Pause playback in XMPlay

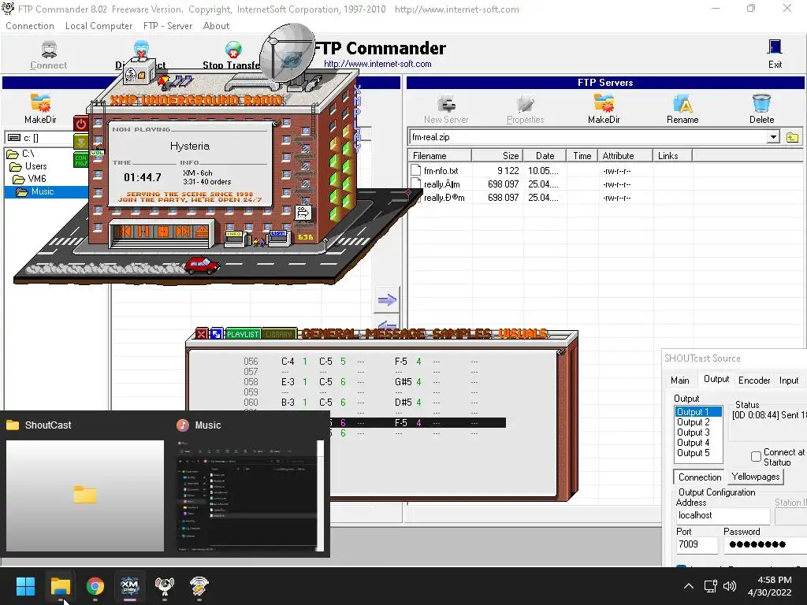click(x=143, y=232)
